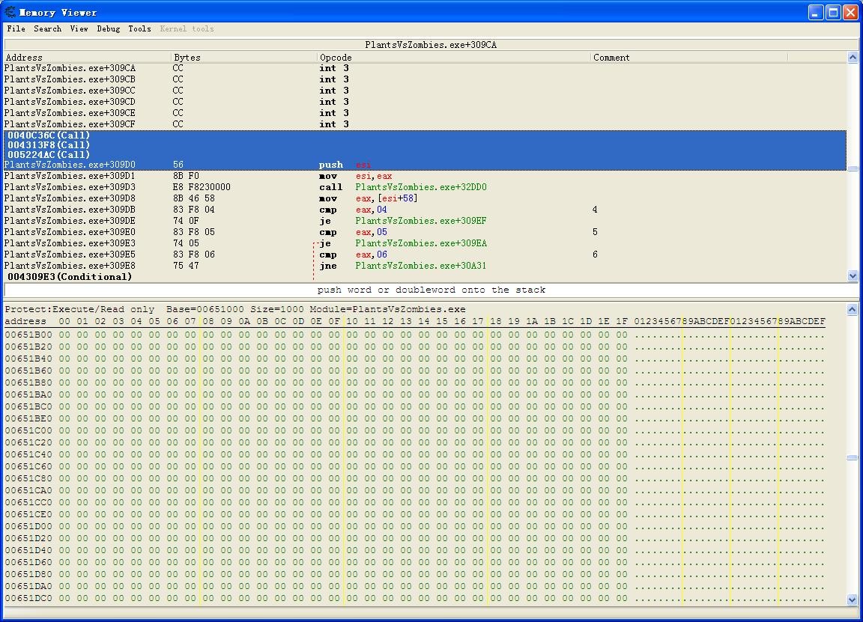This screenshot has width=863, height=622.
Task: Click the disassembler scroll down arrow
Action: (x=852, y=276)
